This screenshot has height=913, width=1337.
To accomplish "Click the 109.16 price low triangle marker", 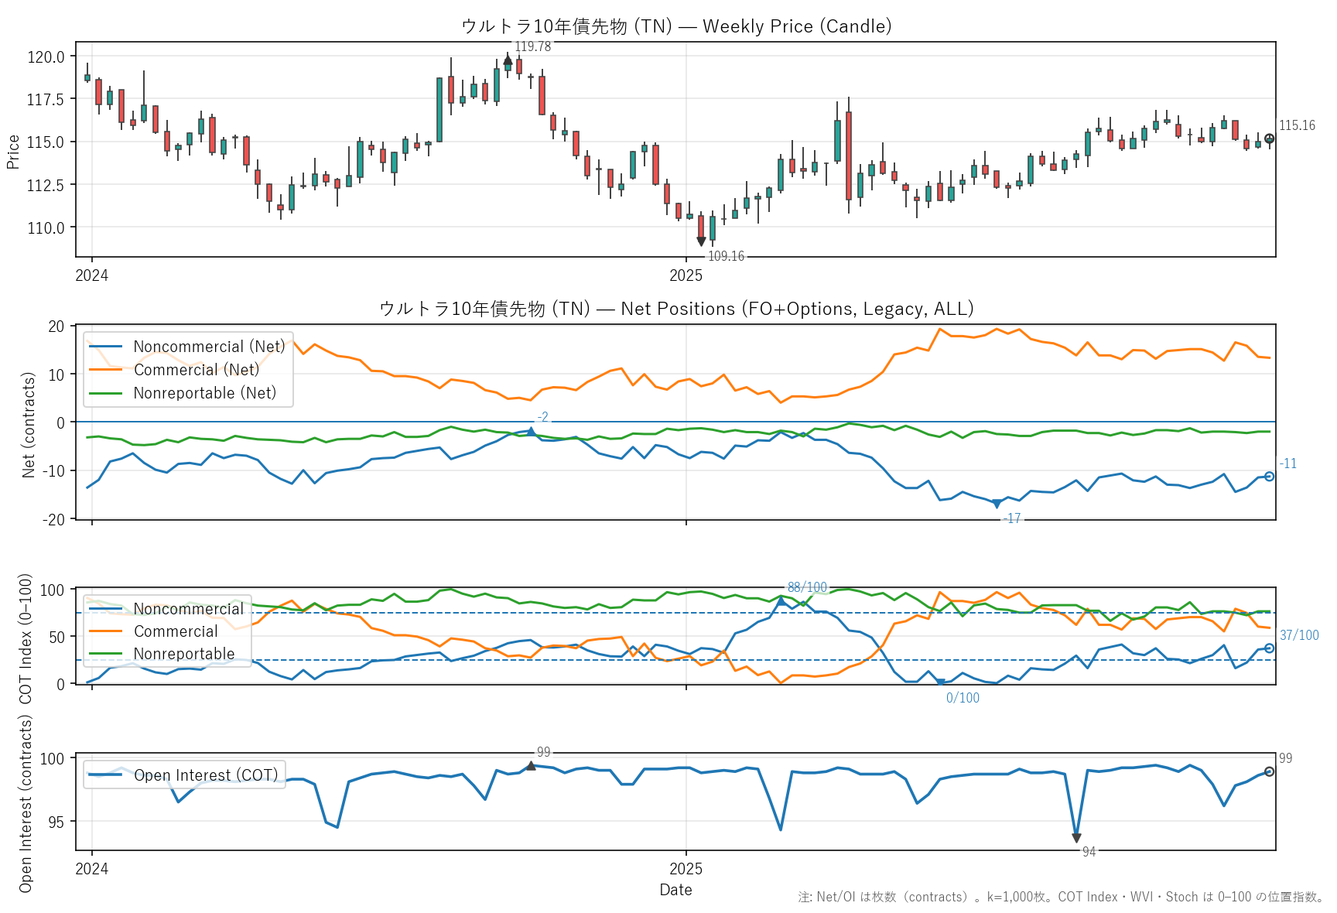I will point(701,241).
